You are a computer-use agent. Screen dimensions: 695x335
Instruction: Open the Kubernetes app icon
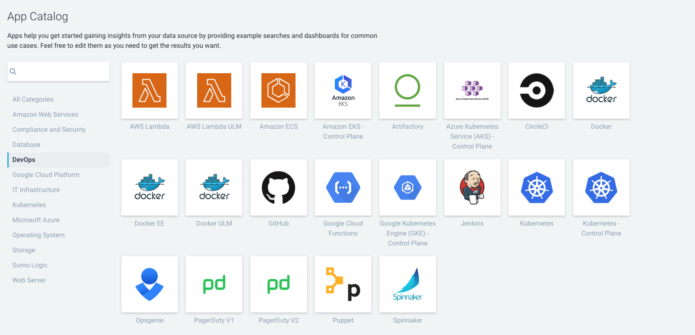pyautogui.click(x=537, y=187)
